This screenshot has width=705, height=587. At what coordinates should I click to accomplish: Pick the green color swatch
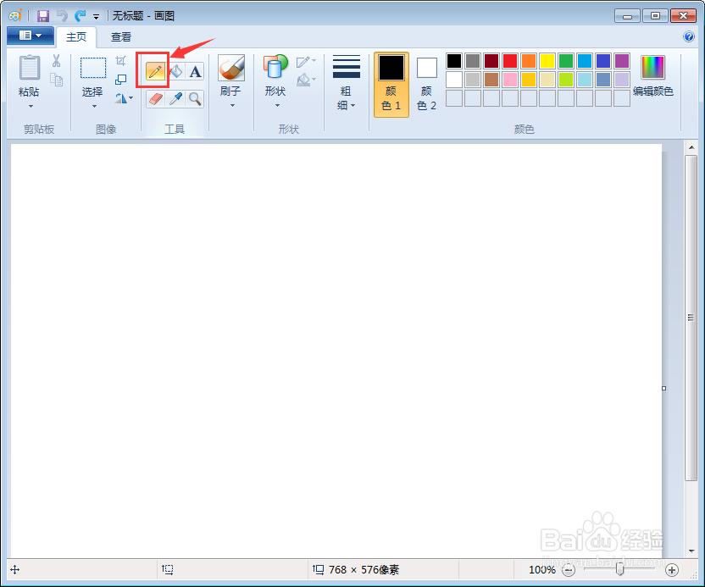tap(566, 61)
